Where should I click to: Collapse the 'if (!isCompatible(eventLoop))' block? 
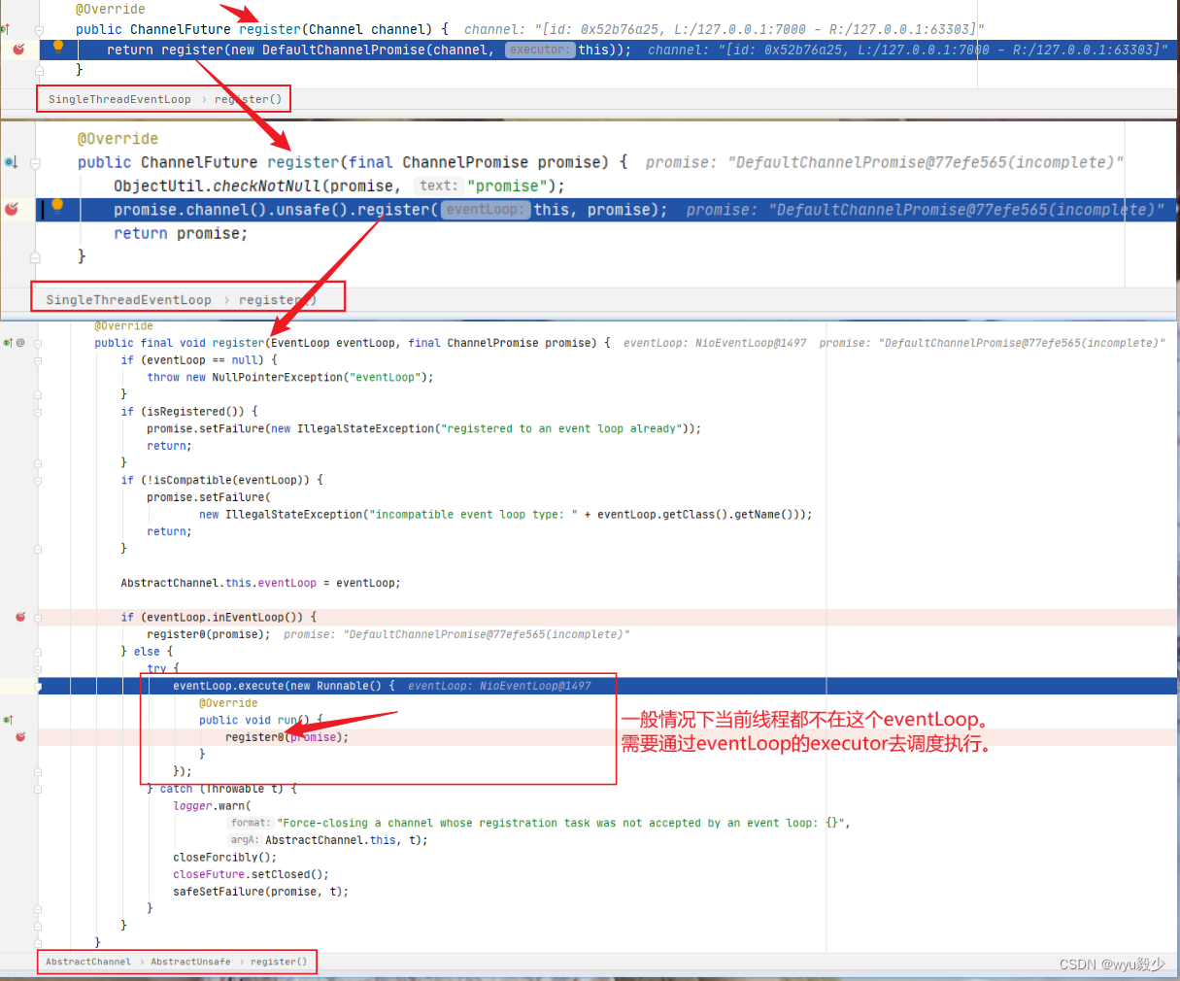click(38, 480)
